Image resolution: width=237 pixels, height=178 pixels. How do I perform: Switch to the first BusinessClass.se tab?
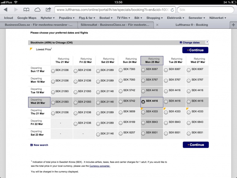(x=38, y=25)
